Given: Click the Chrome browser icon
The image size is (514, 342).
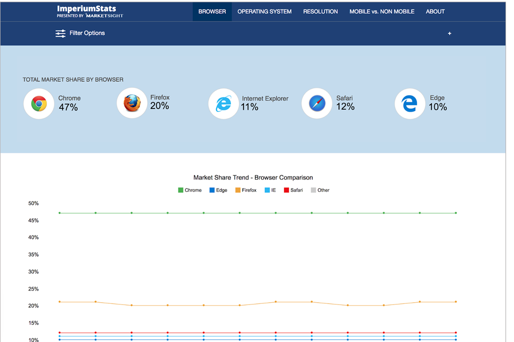Looking at the screenshot, I should 39,103.
